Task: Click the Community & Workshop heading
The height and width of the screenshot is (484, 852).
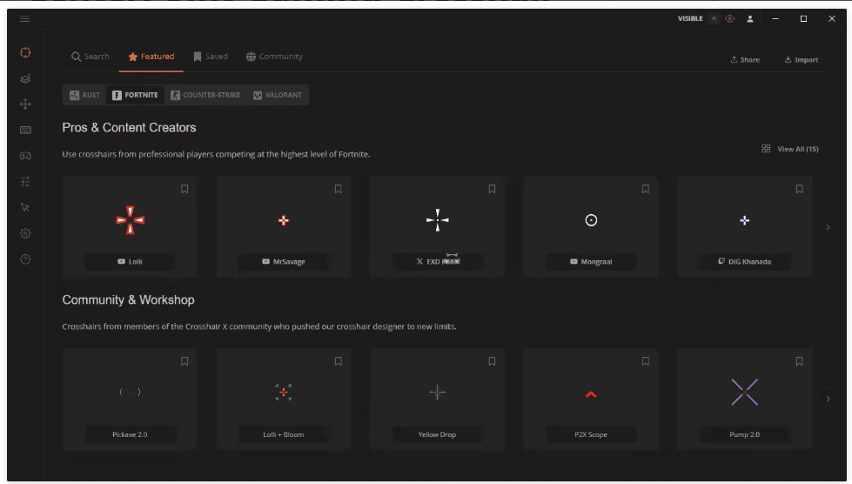Action: [x=128, y=299]
